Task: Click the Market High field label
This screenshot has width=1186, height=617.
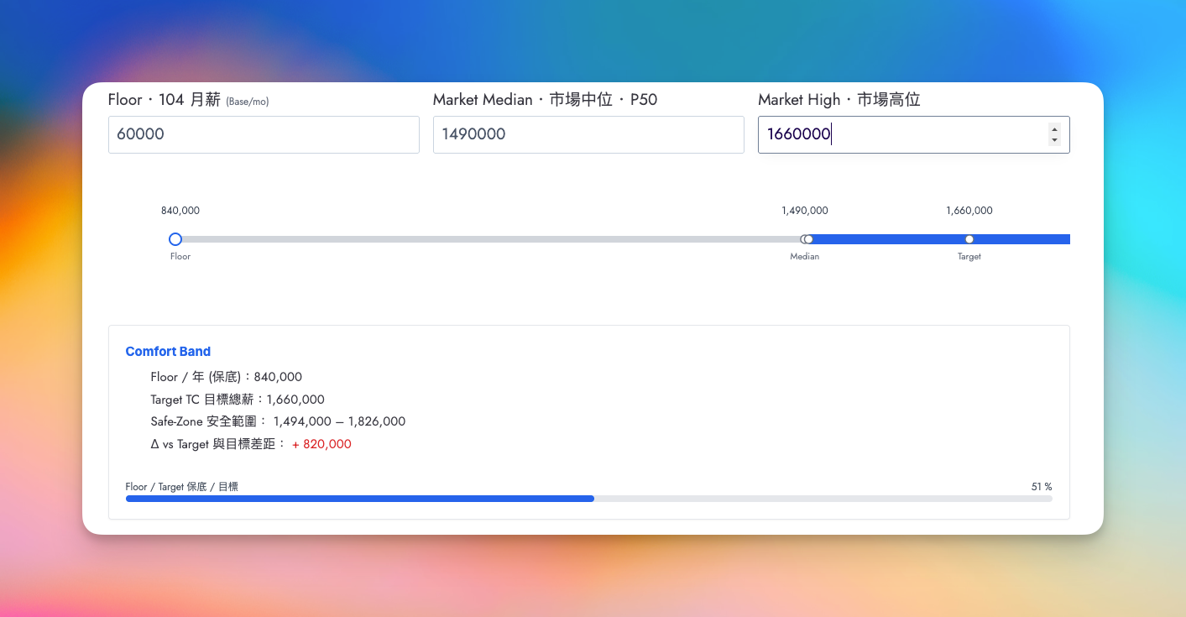Action: [x=839, y=100]
